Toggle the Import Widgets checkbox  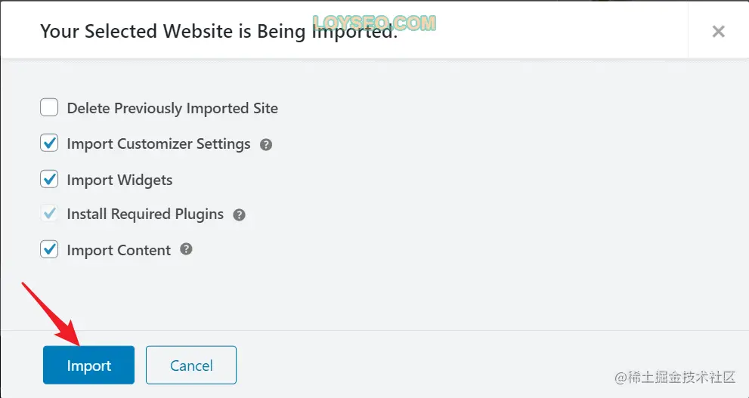coord(49,179)
